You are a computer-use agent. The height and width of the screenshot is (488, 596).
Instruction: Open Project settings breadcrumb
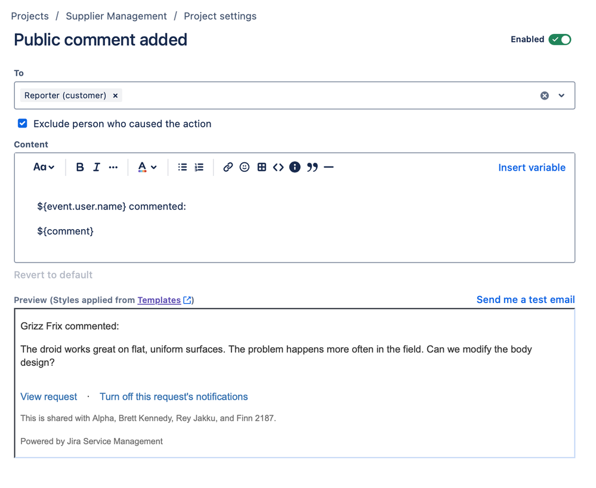click(220, 16)
